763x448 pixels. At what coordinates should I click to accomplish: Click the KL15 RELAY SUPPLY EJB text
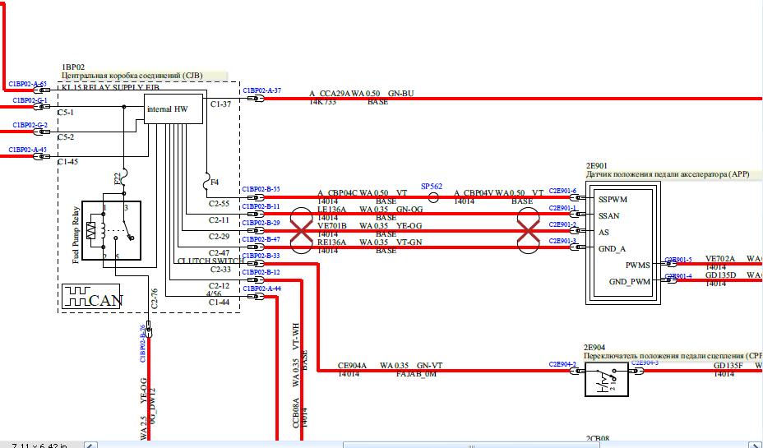(x=110, y=88)
